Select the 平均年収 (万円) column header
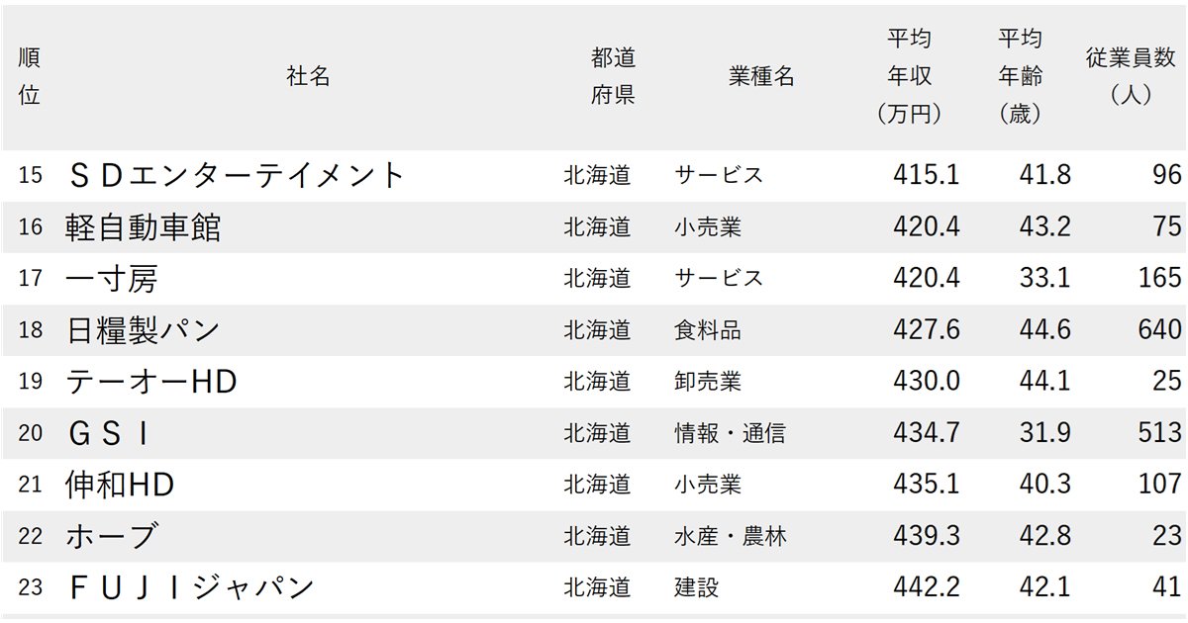Image resolution: width=1188 pixels, height=623 pixels. coord(909,77)
